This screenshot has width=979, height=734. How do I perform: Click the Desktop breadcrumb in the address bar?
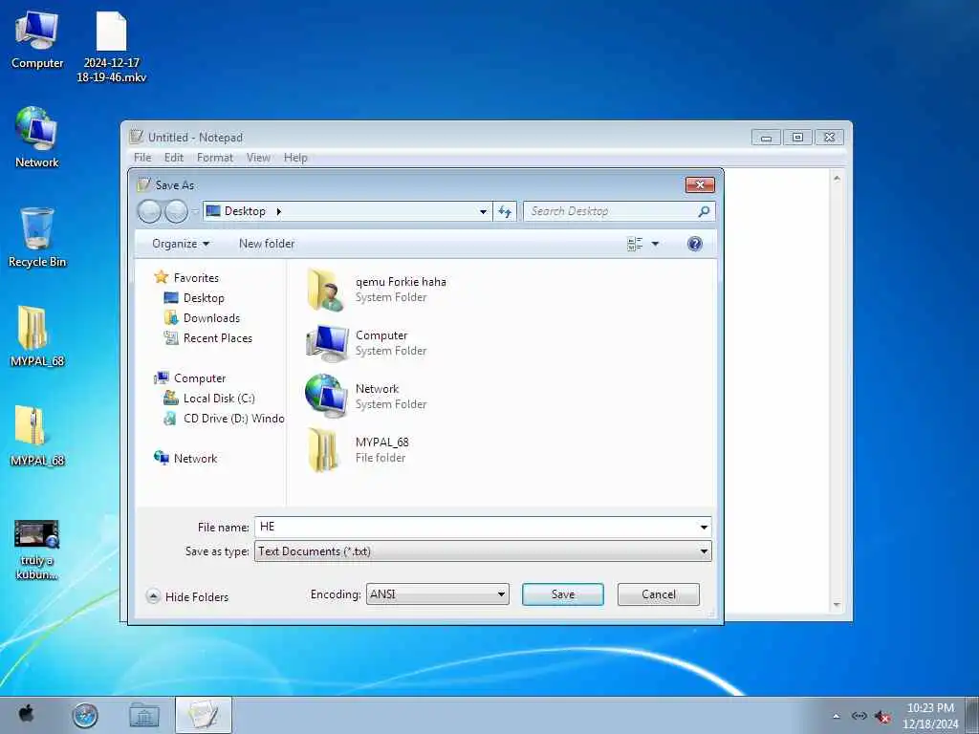[245, 211]
